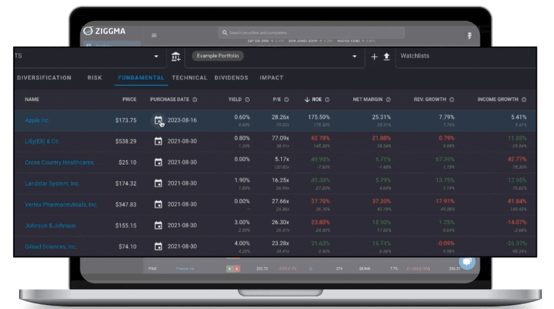Switch to the Diversification tab

tap(44, 78)
